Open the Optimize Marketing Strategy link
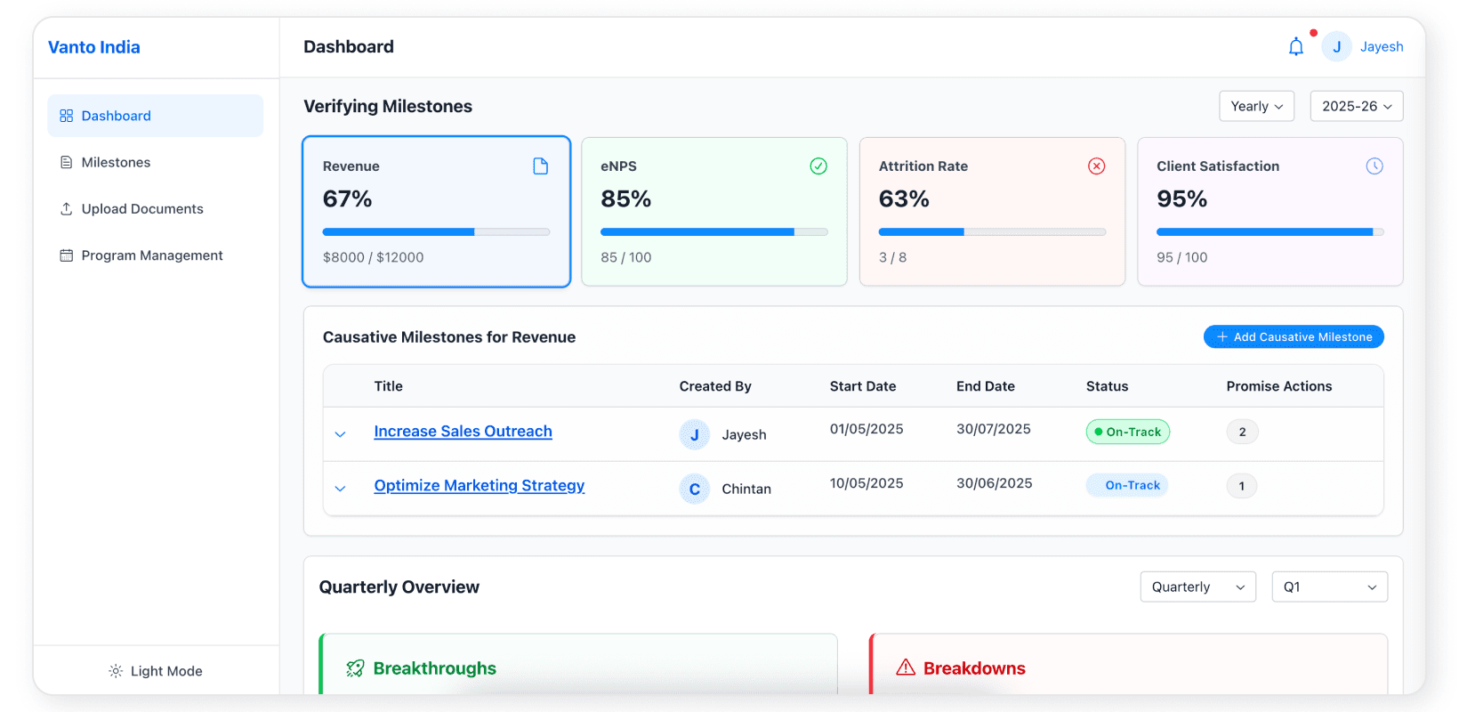 480,485
